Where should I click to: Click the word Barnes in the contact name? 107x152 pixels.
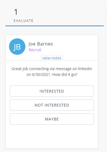pos(45,44)
